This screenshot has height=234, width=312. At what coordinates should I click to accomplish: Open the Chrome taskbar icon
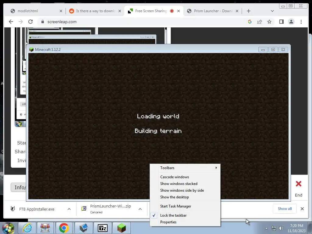(64, 228)
